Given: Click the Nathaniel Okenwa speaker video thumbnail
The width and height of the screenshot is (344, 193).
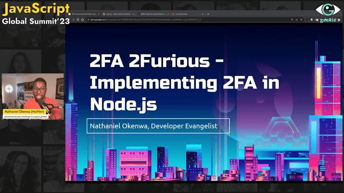Looking at the screenshot, I should point(33,96).
